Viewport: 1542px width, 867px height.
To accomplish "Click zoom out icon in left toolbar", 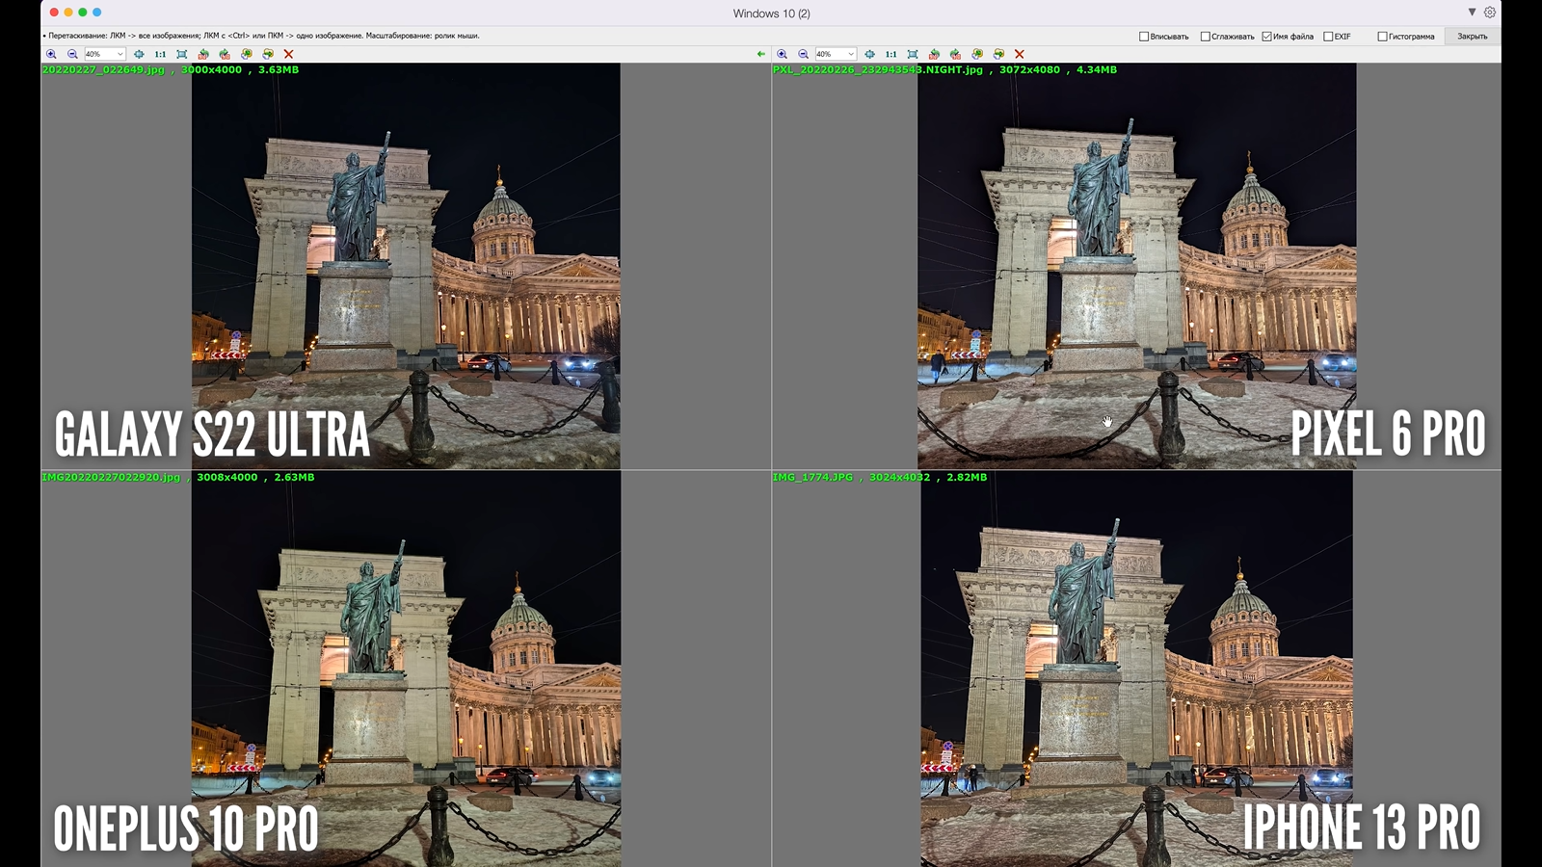I will pos(72,54).
